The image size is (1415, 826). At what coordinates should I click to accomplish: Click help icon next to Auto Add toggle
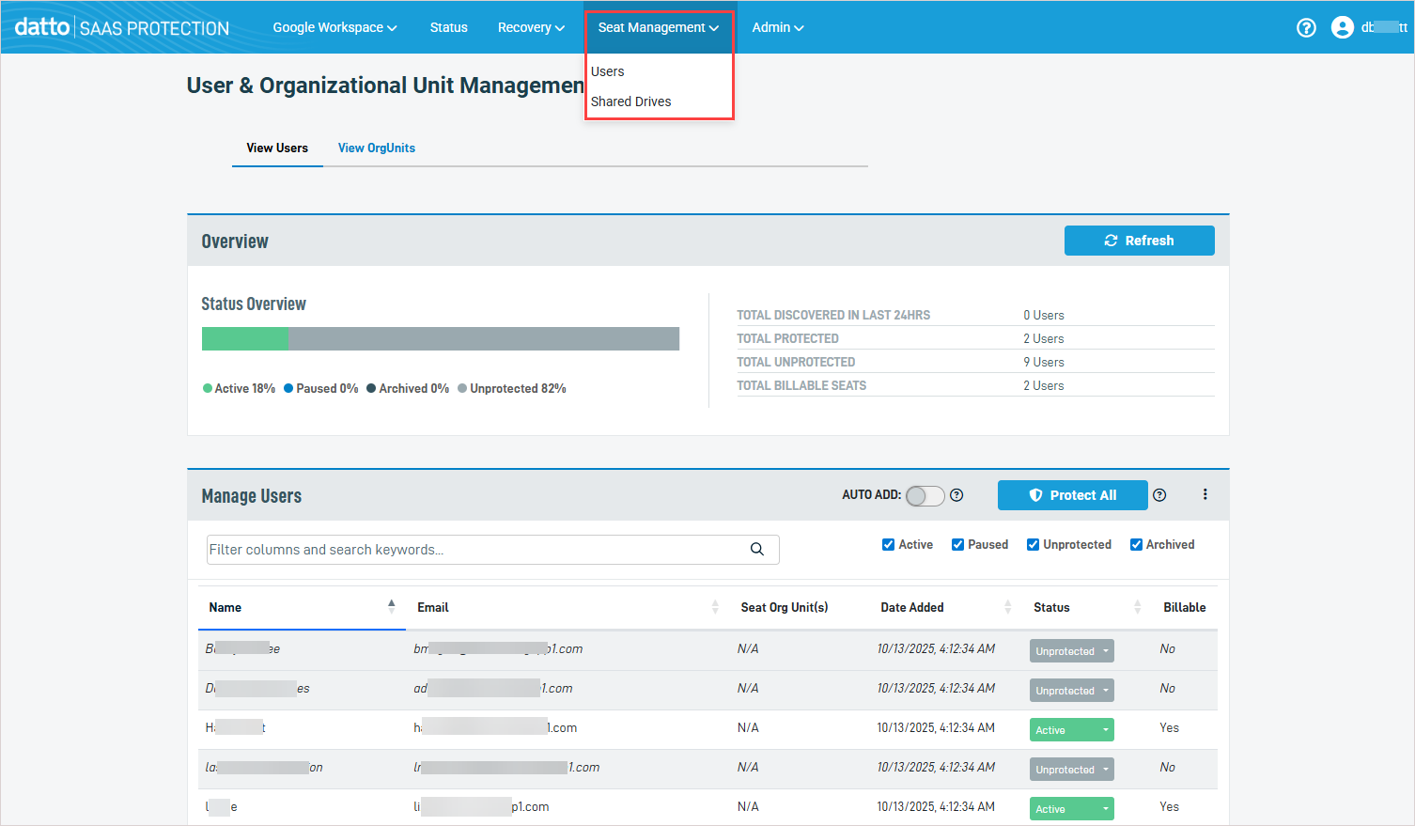(x=956, y=495)
